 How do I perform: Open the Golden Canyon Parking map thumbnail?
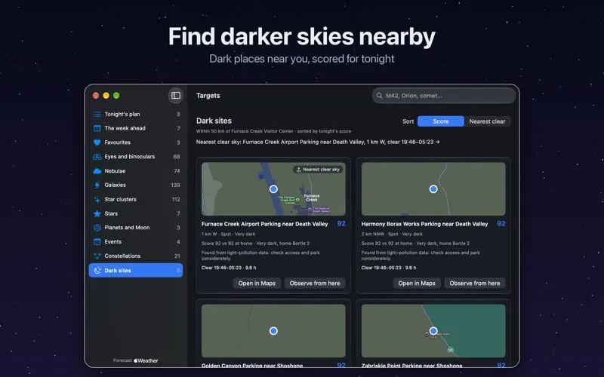click(273, 331)
